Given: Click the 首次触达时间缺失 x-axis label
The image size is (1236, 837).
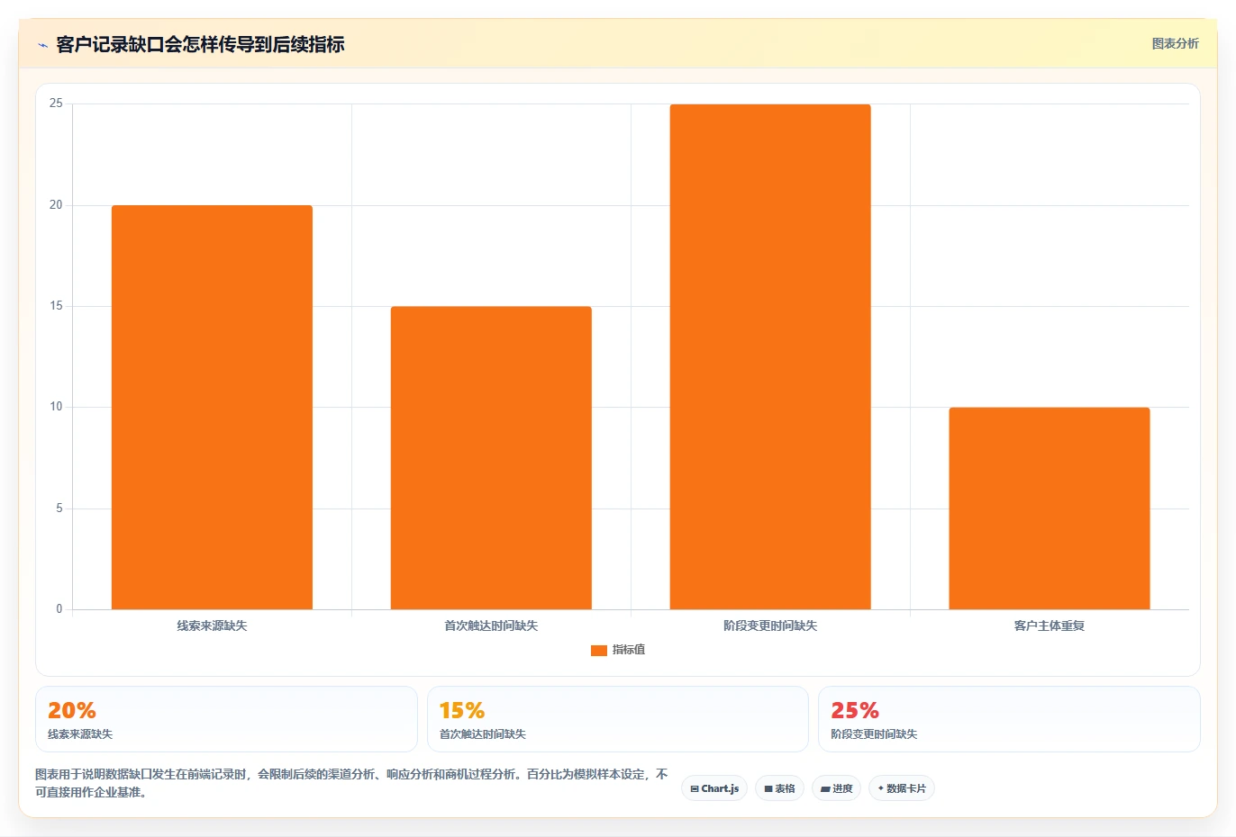Looking at the screenshot, I should click(491, 625).
